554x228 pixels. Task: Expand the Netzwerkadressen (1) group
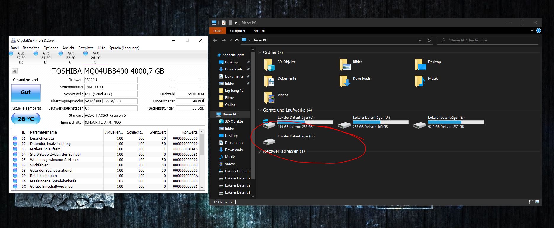(260, 151)
